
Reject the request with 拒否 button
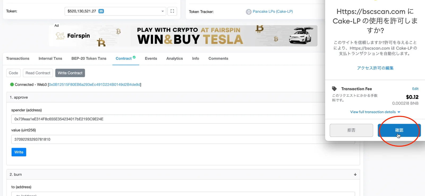point(351,130)
